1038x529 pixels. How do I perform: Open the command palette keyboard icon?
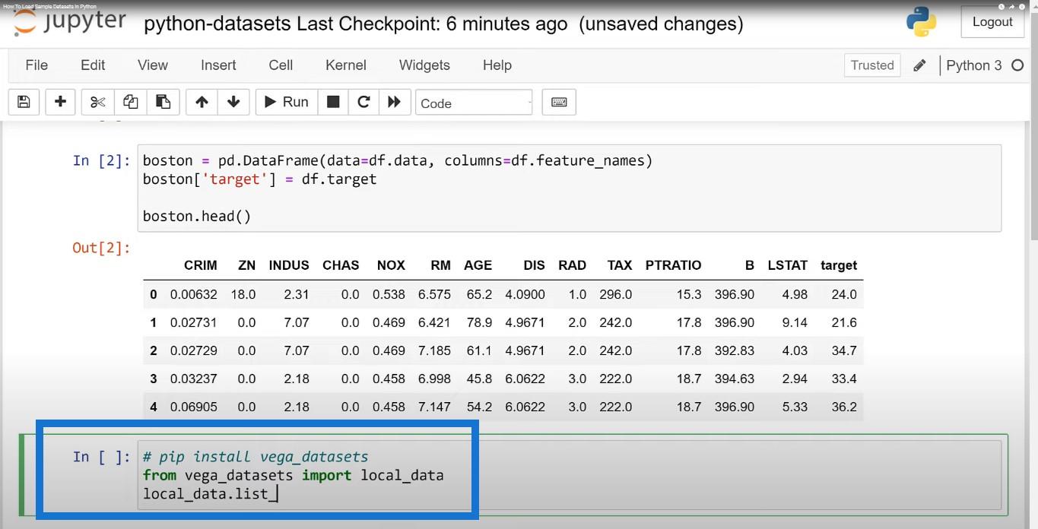coord(559,102)
